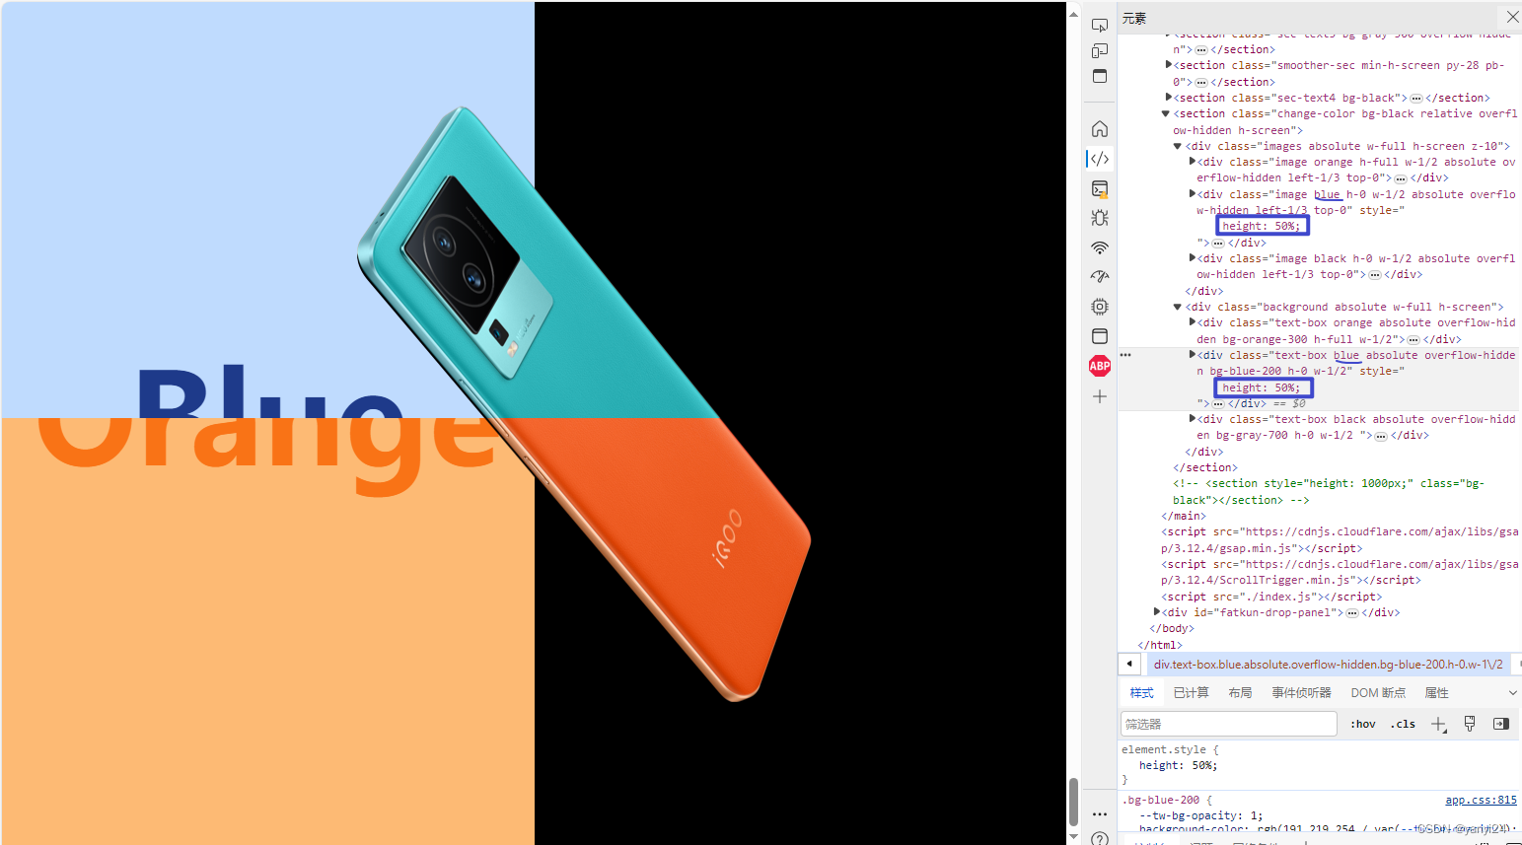The height and width of the screenshot is (845, 1522).
Task: Open DevTools more options ellipsis at bottom
Action: (x=1100, y=814)
